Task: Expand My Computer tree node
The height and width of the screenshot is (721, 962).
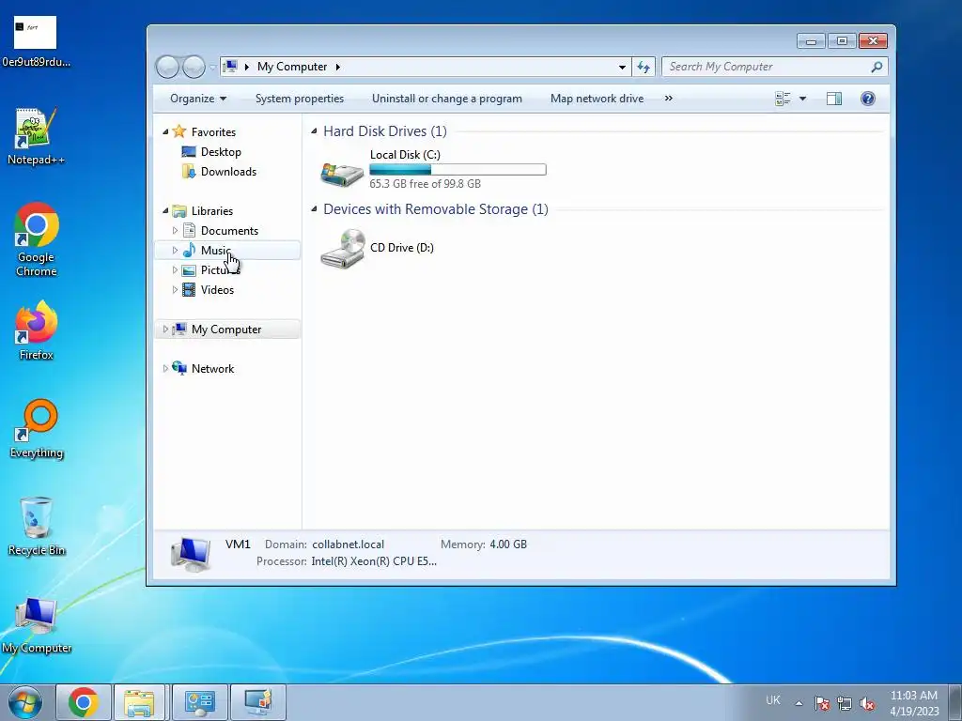Action: [x=165, y=330]
